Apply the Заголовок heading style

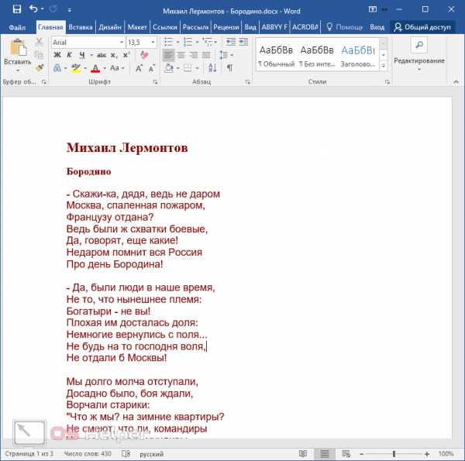pos(358,55)
